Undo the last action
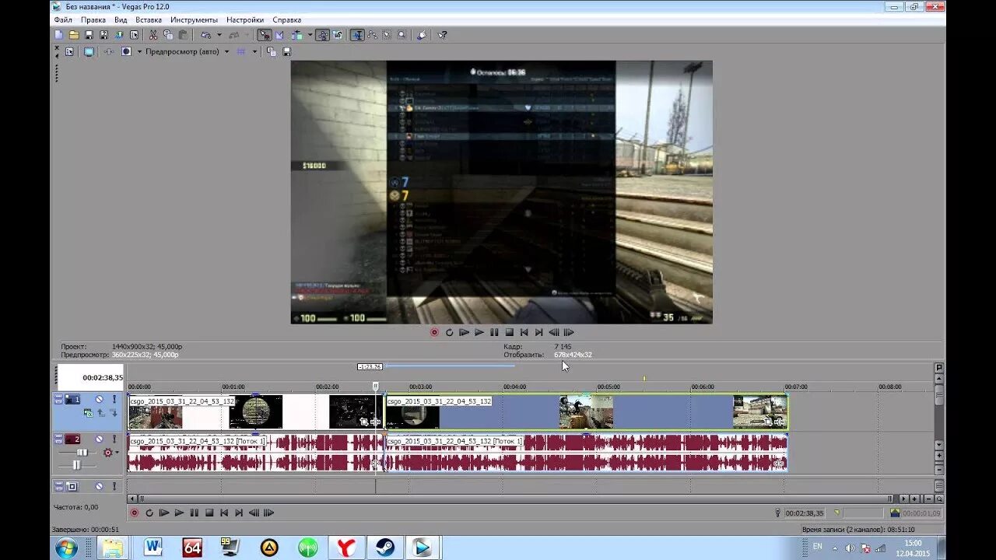 tap(205, 35)
